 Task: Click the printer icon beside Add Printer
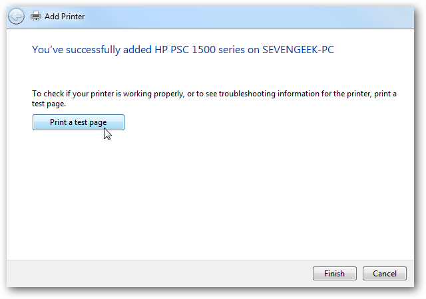(36, 17)
